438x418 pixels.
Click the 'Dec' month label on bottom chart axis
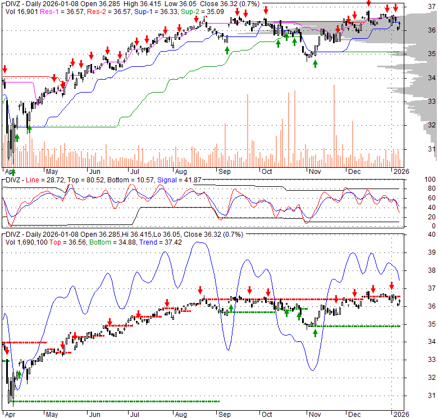pos(354,415)
